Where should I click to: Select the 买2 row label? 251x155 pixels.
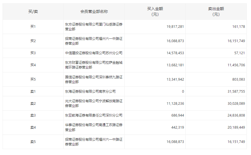[x=33, y=41]
